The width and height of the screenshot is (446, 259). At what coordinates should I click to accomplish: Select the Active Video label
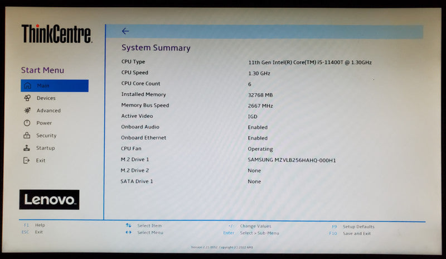(x=137, y=116)
